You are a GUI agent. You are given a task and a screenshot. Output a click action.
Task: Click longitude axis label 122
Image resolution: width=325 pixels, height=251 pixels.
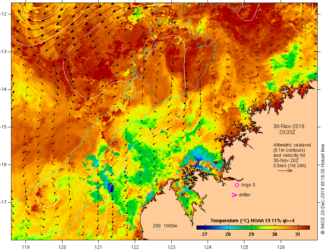[135, 247]
